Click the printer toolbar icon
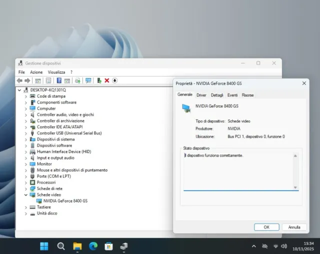This screenshot has width=320, height=254. pos(77,80)
